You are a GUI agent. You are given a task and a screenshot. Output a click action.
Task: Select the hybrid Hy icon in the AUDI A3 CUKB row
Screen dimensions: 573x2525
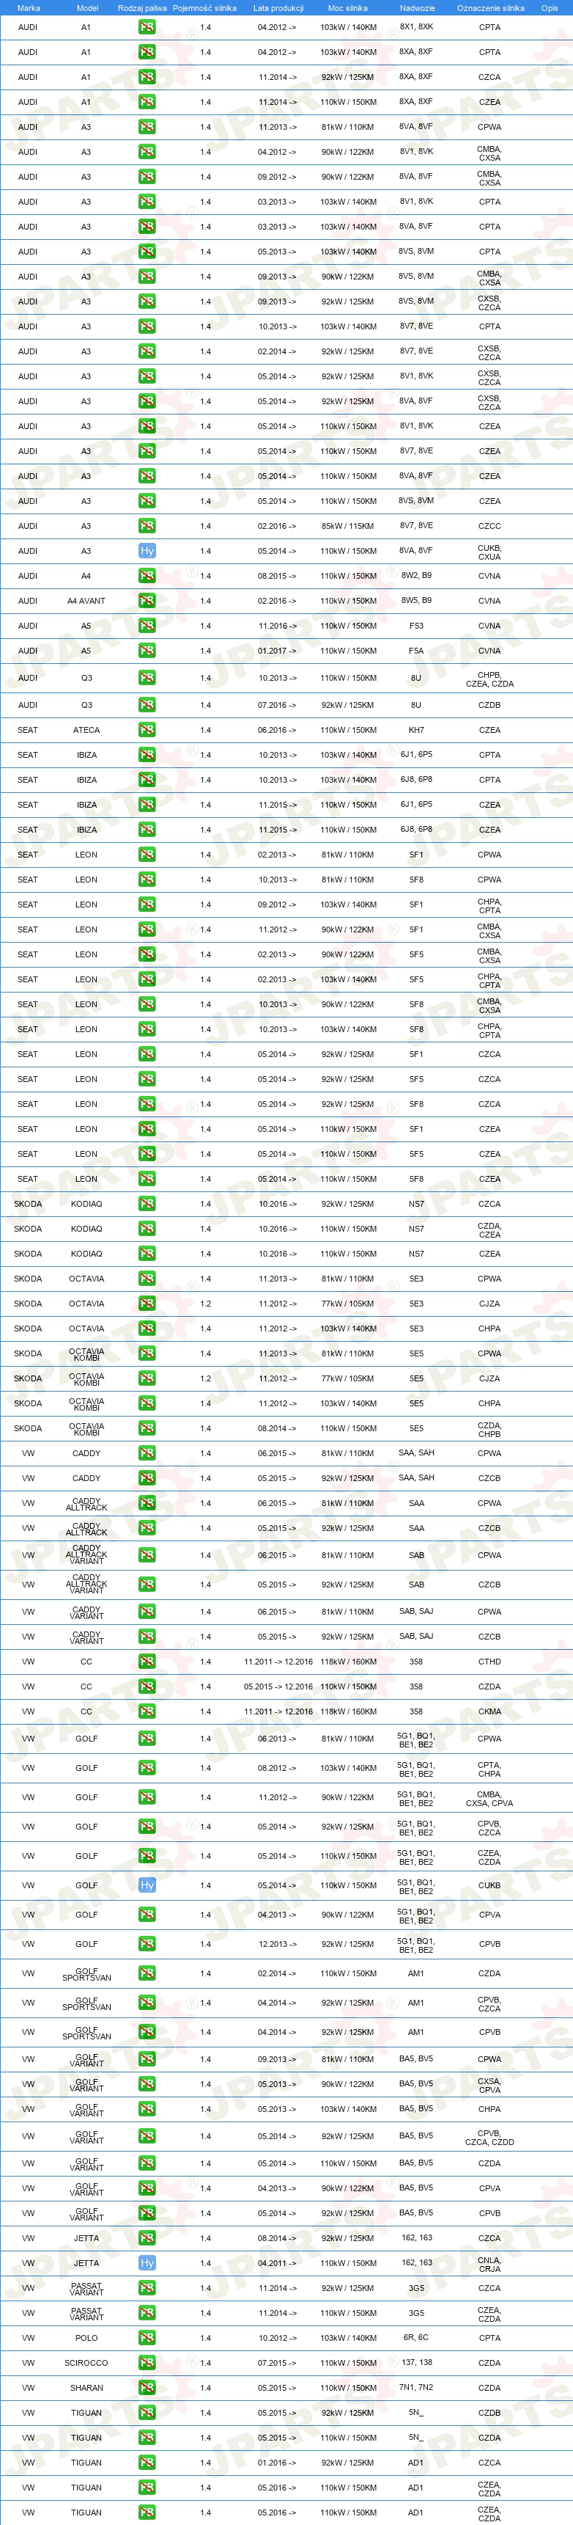147,551
